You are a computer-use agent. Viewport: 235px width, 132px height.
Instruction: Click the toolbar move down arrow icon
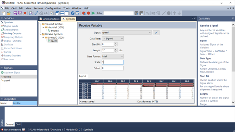(x=179, y=13)
